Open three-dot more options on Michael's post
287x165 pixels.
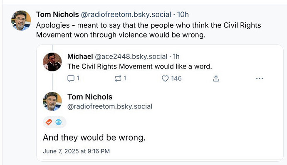click(x=260, y=79)
